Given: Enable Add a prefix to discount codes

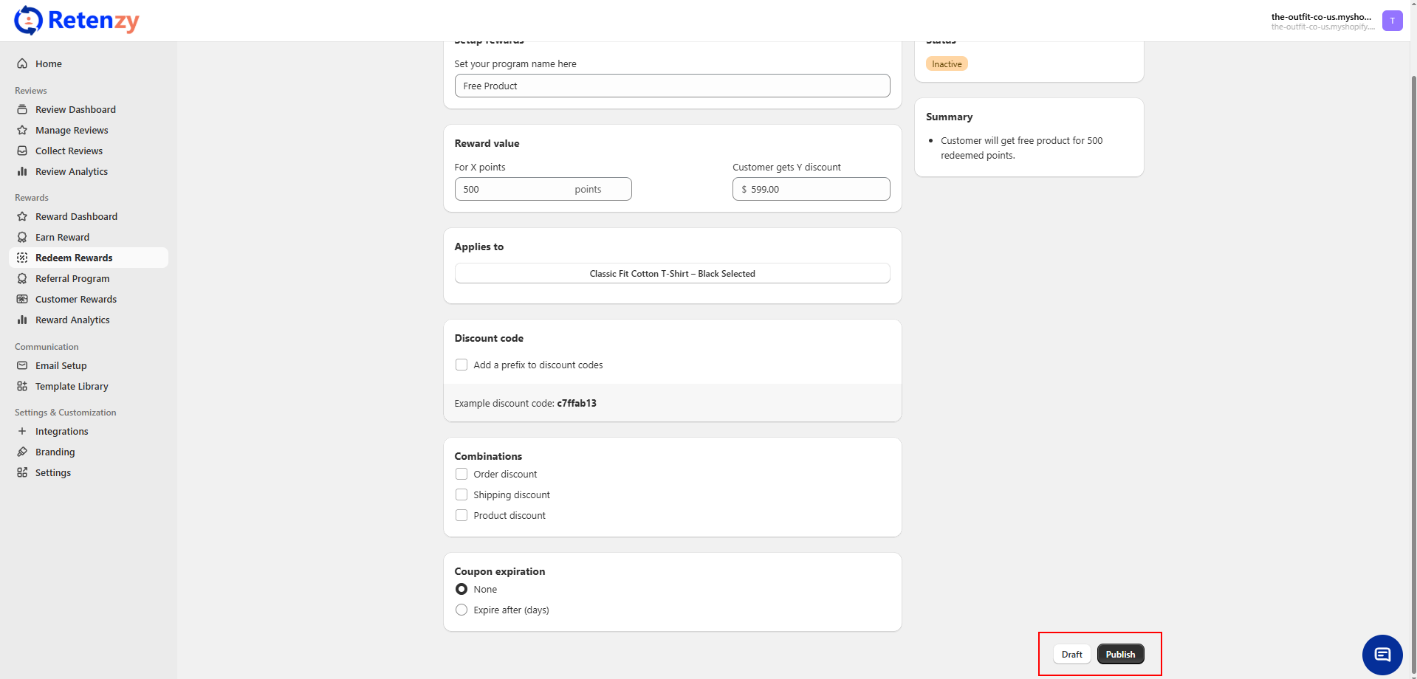Looking at the screenshot, I should point(462,365).
